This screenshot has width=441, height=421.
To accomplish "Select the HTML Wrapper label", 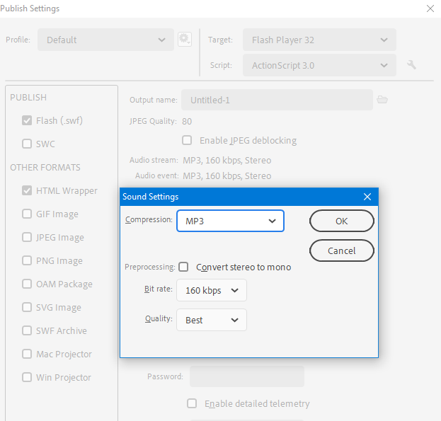I will [67, 191].
